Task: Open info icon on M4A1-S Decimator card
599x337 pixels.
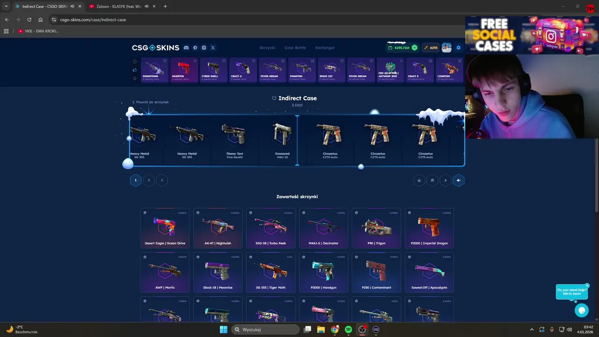Action: (x=304, y=213)
